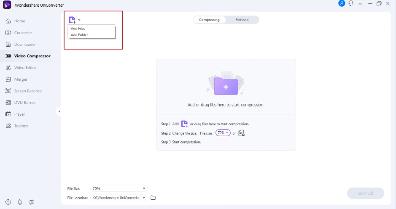Switch to the Finished tab

[242, 20]
